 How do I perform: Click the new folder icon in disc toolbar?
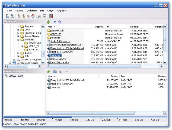point(55,71)
